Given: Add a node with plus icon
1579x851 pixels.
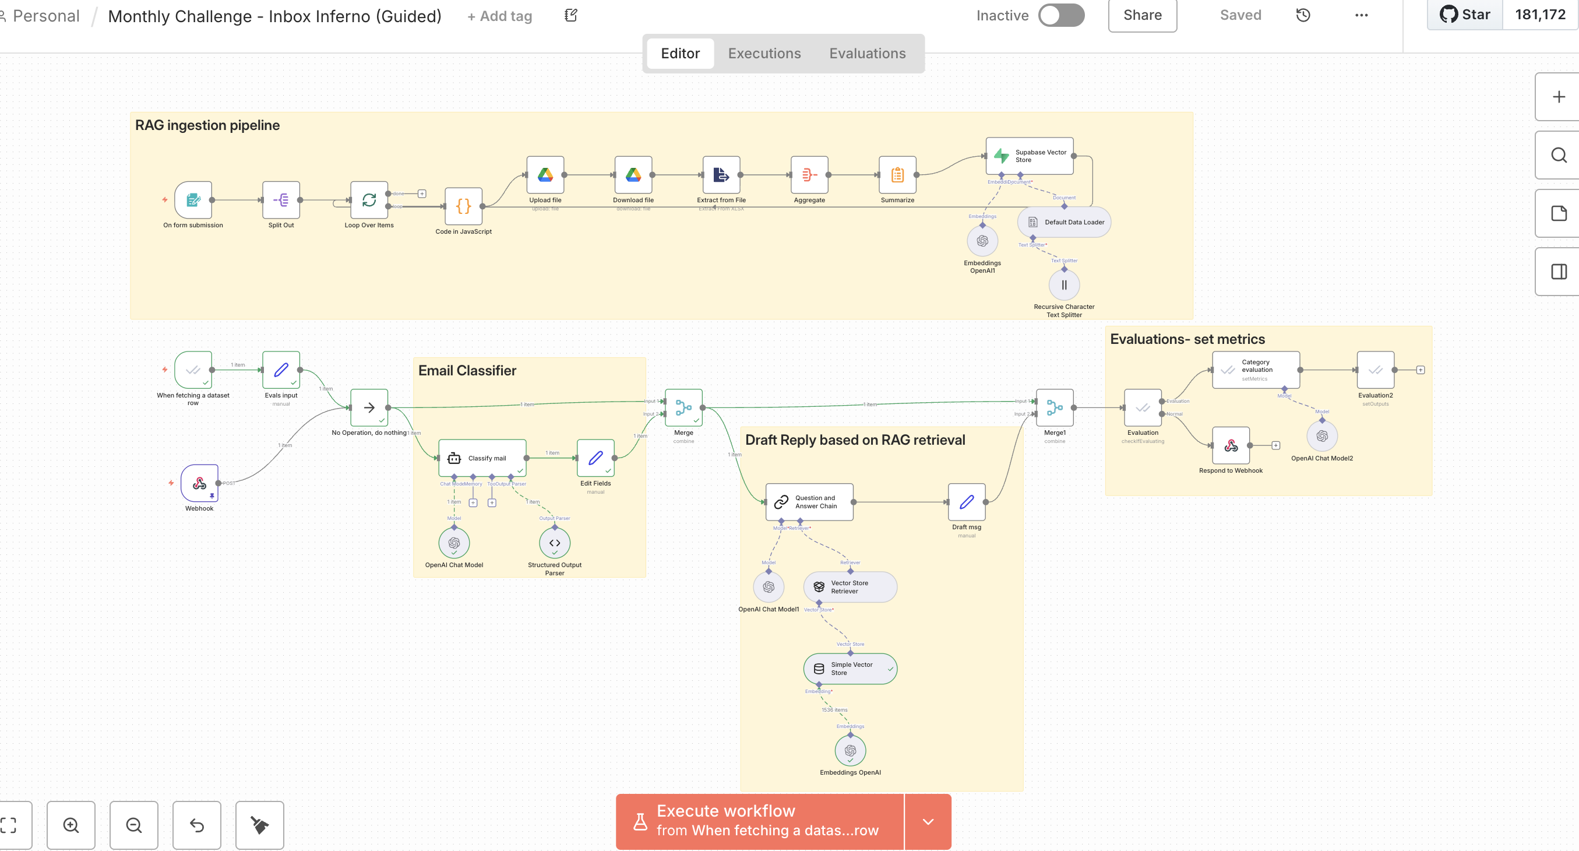Looking at the screenshot, I should [1558, 97].
